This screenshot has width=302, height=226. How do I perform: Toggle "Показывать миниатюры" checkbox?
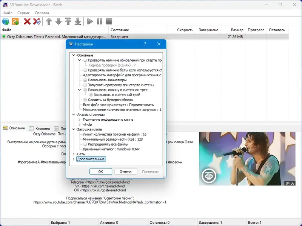tap(85, 80)
